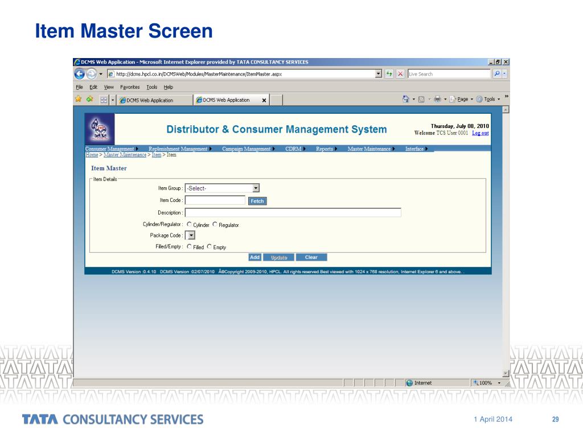Image resolution: width=583 pixels, height=437 pixels.
Task: Click the Print icon
Action: coord(437,99)
